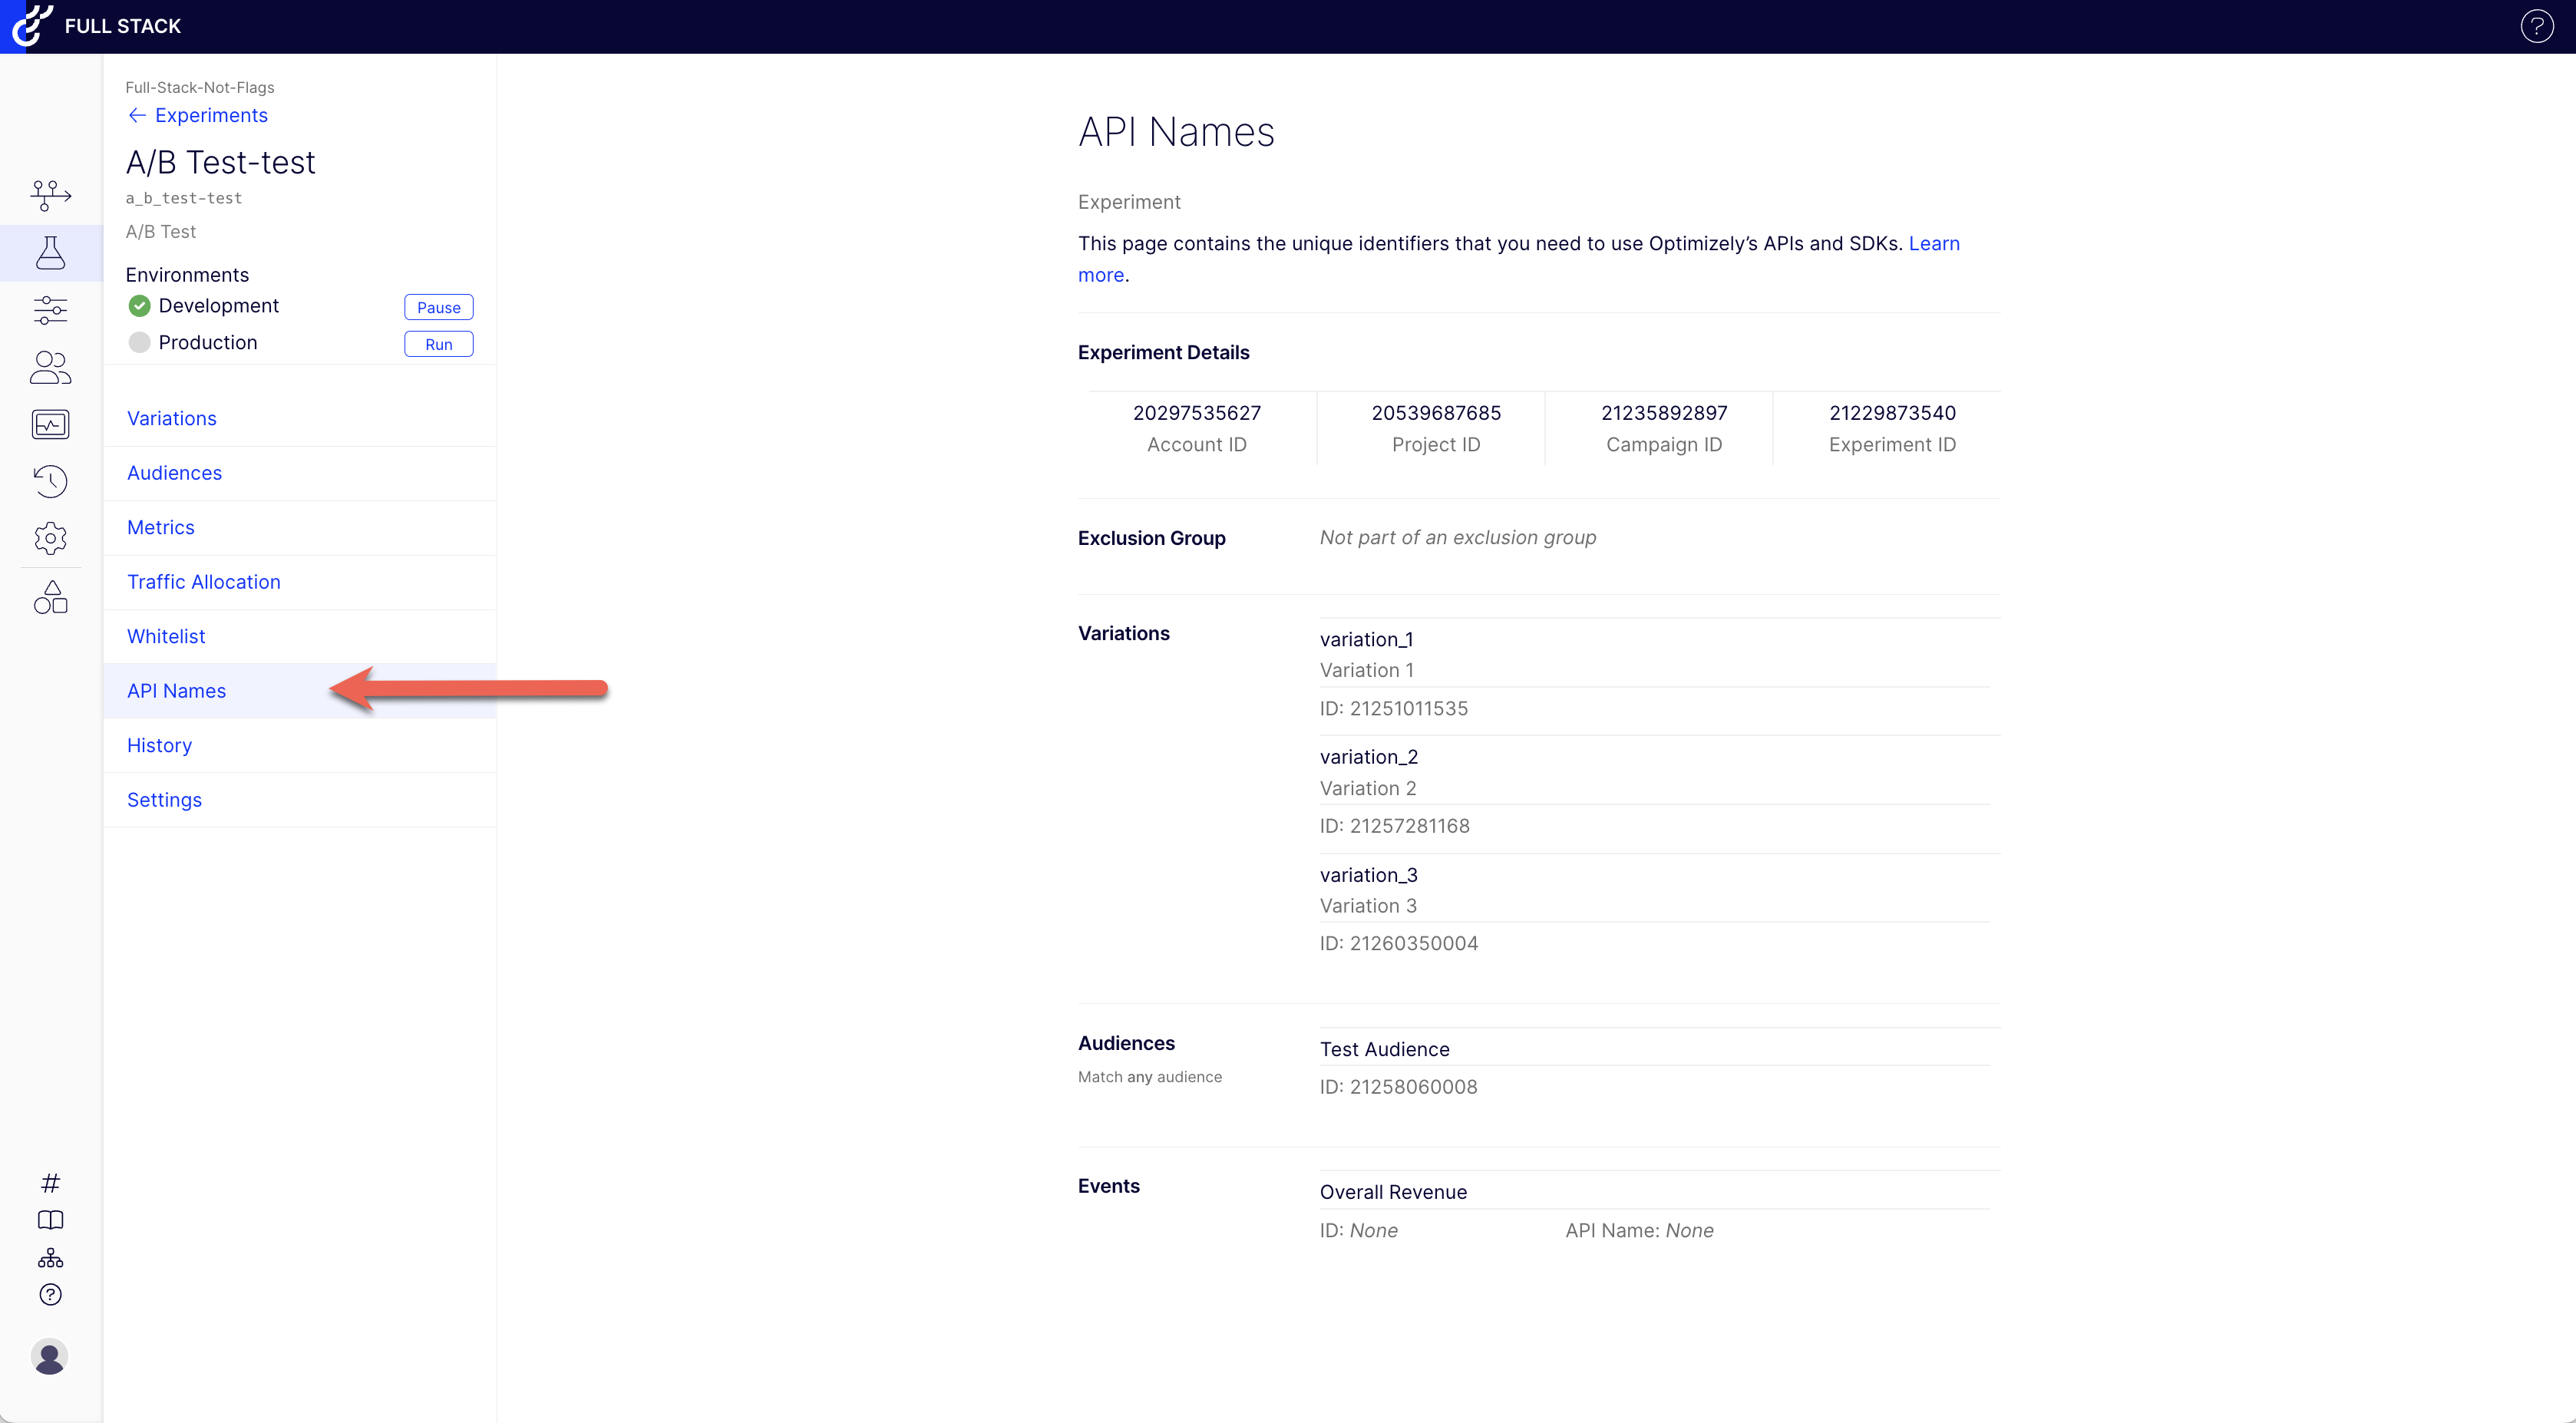Run the Production environment

pyautogui.click(x=438, y=343)
